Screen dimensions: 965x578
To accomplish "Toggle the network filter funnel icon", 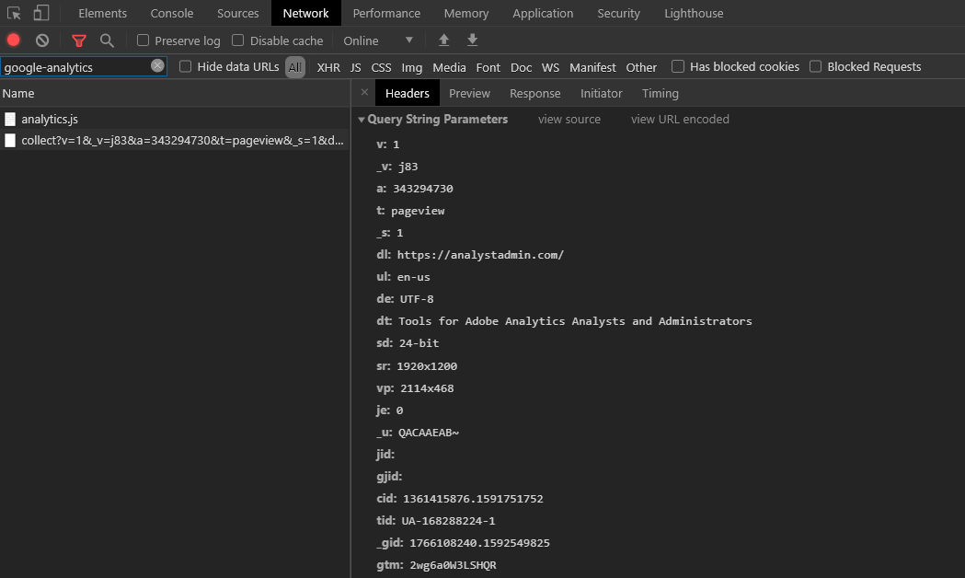I will (x=79, y=40).
